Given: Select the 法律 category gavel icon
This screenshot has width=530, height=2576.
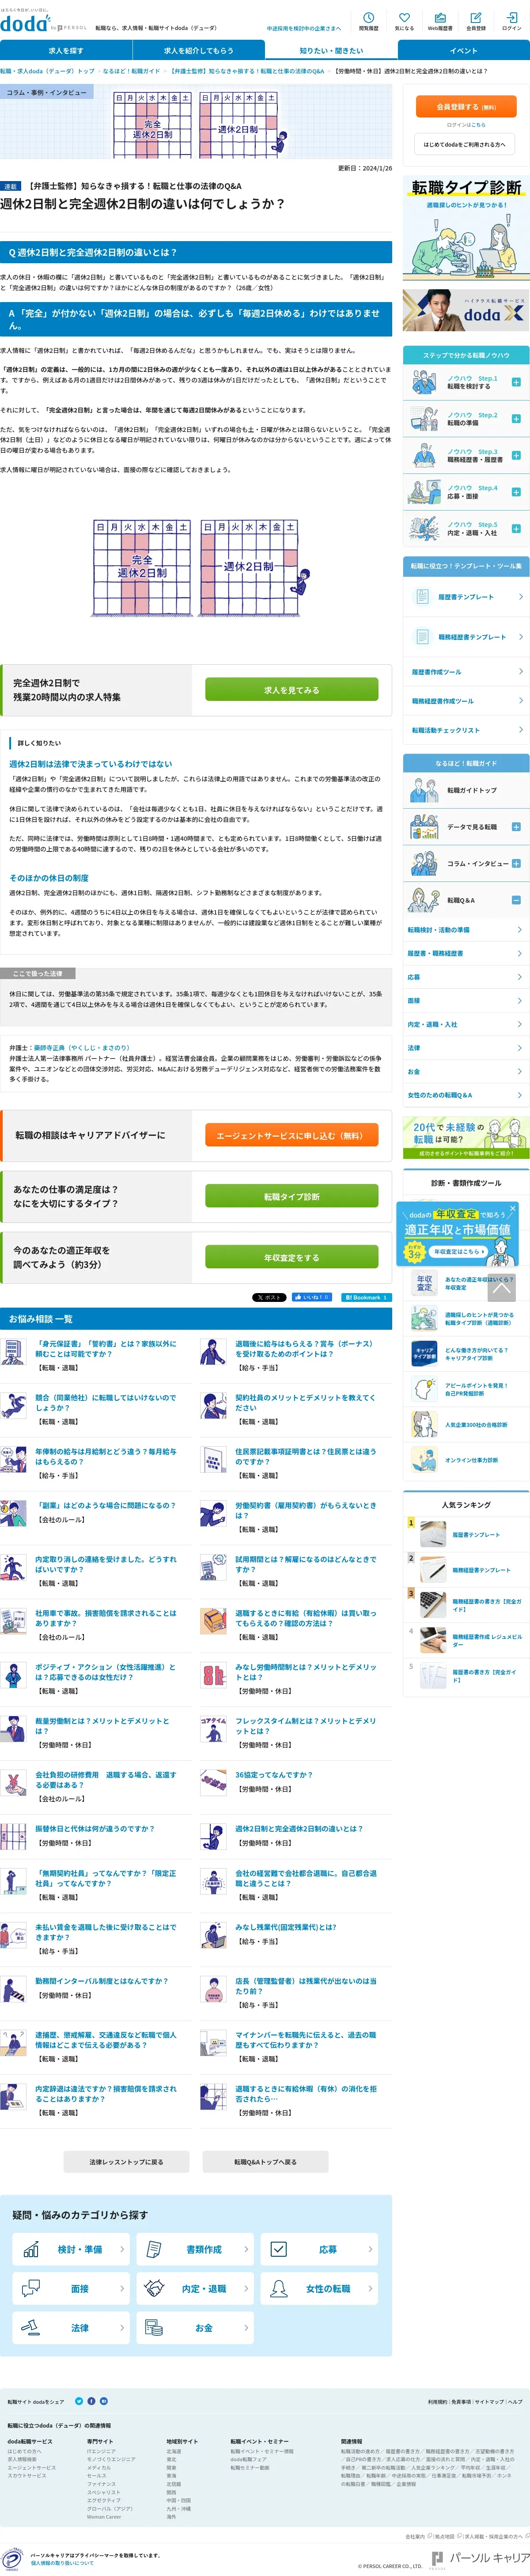Looking at the screenshot, I should pyautogui.click(x=31, y=2327).
